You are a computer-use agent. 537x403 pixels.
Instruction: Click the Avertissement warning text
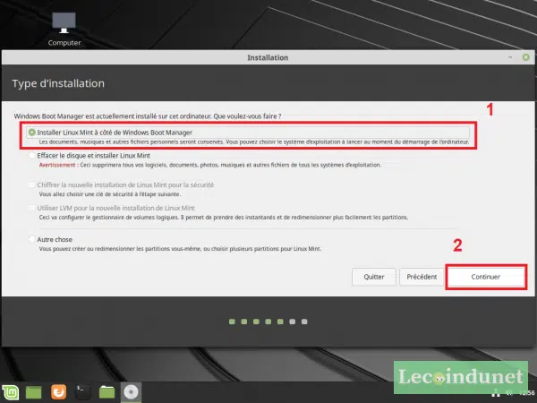[x=210, y=165]
